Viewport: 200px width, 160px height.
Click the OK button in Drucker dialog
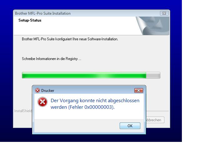(x=130, y=126)
